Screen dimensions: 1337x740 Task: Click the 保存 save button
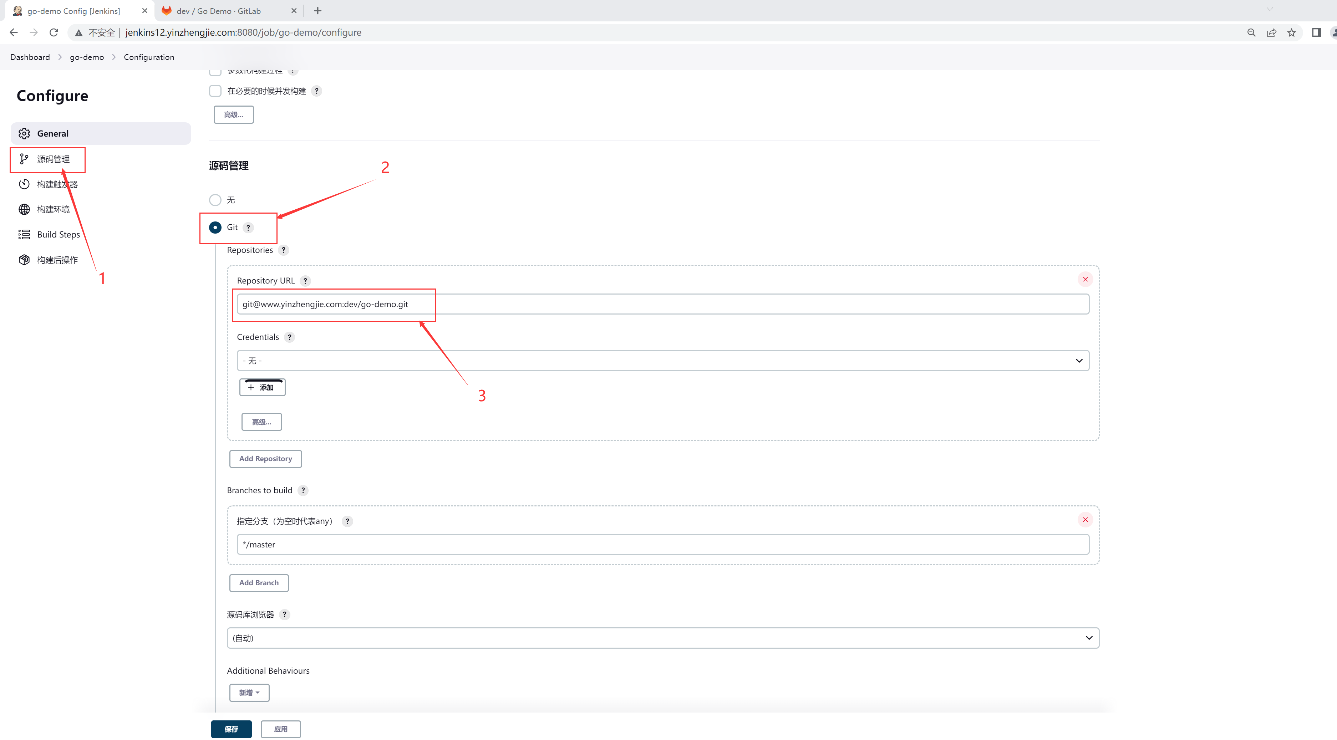pos(231,729)
